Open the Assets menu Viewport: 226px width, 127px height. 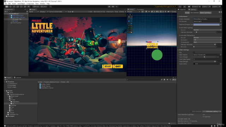tap(14, 4)
